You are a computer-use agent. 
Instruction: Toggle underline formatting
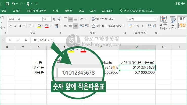click(20, 26)
